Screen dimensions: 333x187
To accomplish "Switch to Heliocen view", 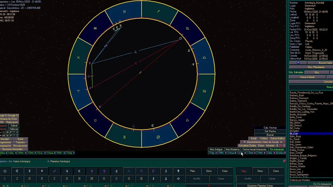I will 14,129.
